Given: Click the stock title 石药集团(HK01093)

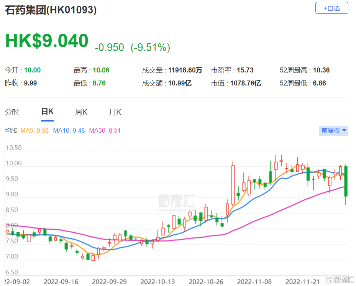Looking at the screenshot, I should pyautogui.click(x=51, y=10).
